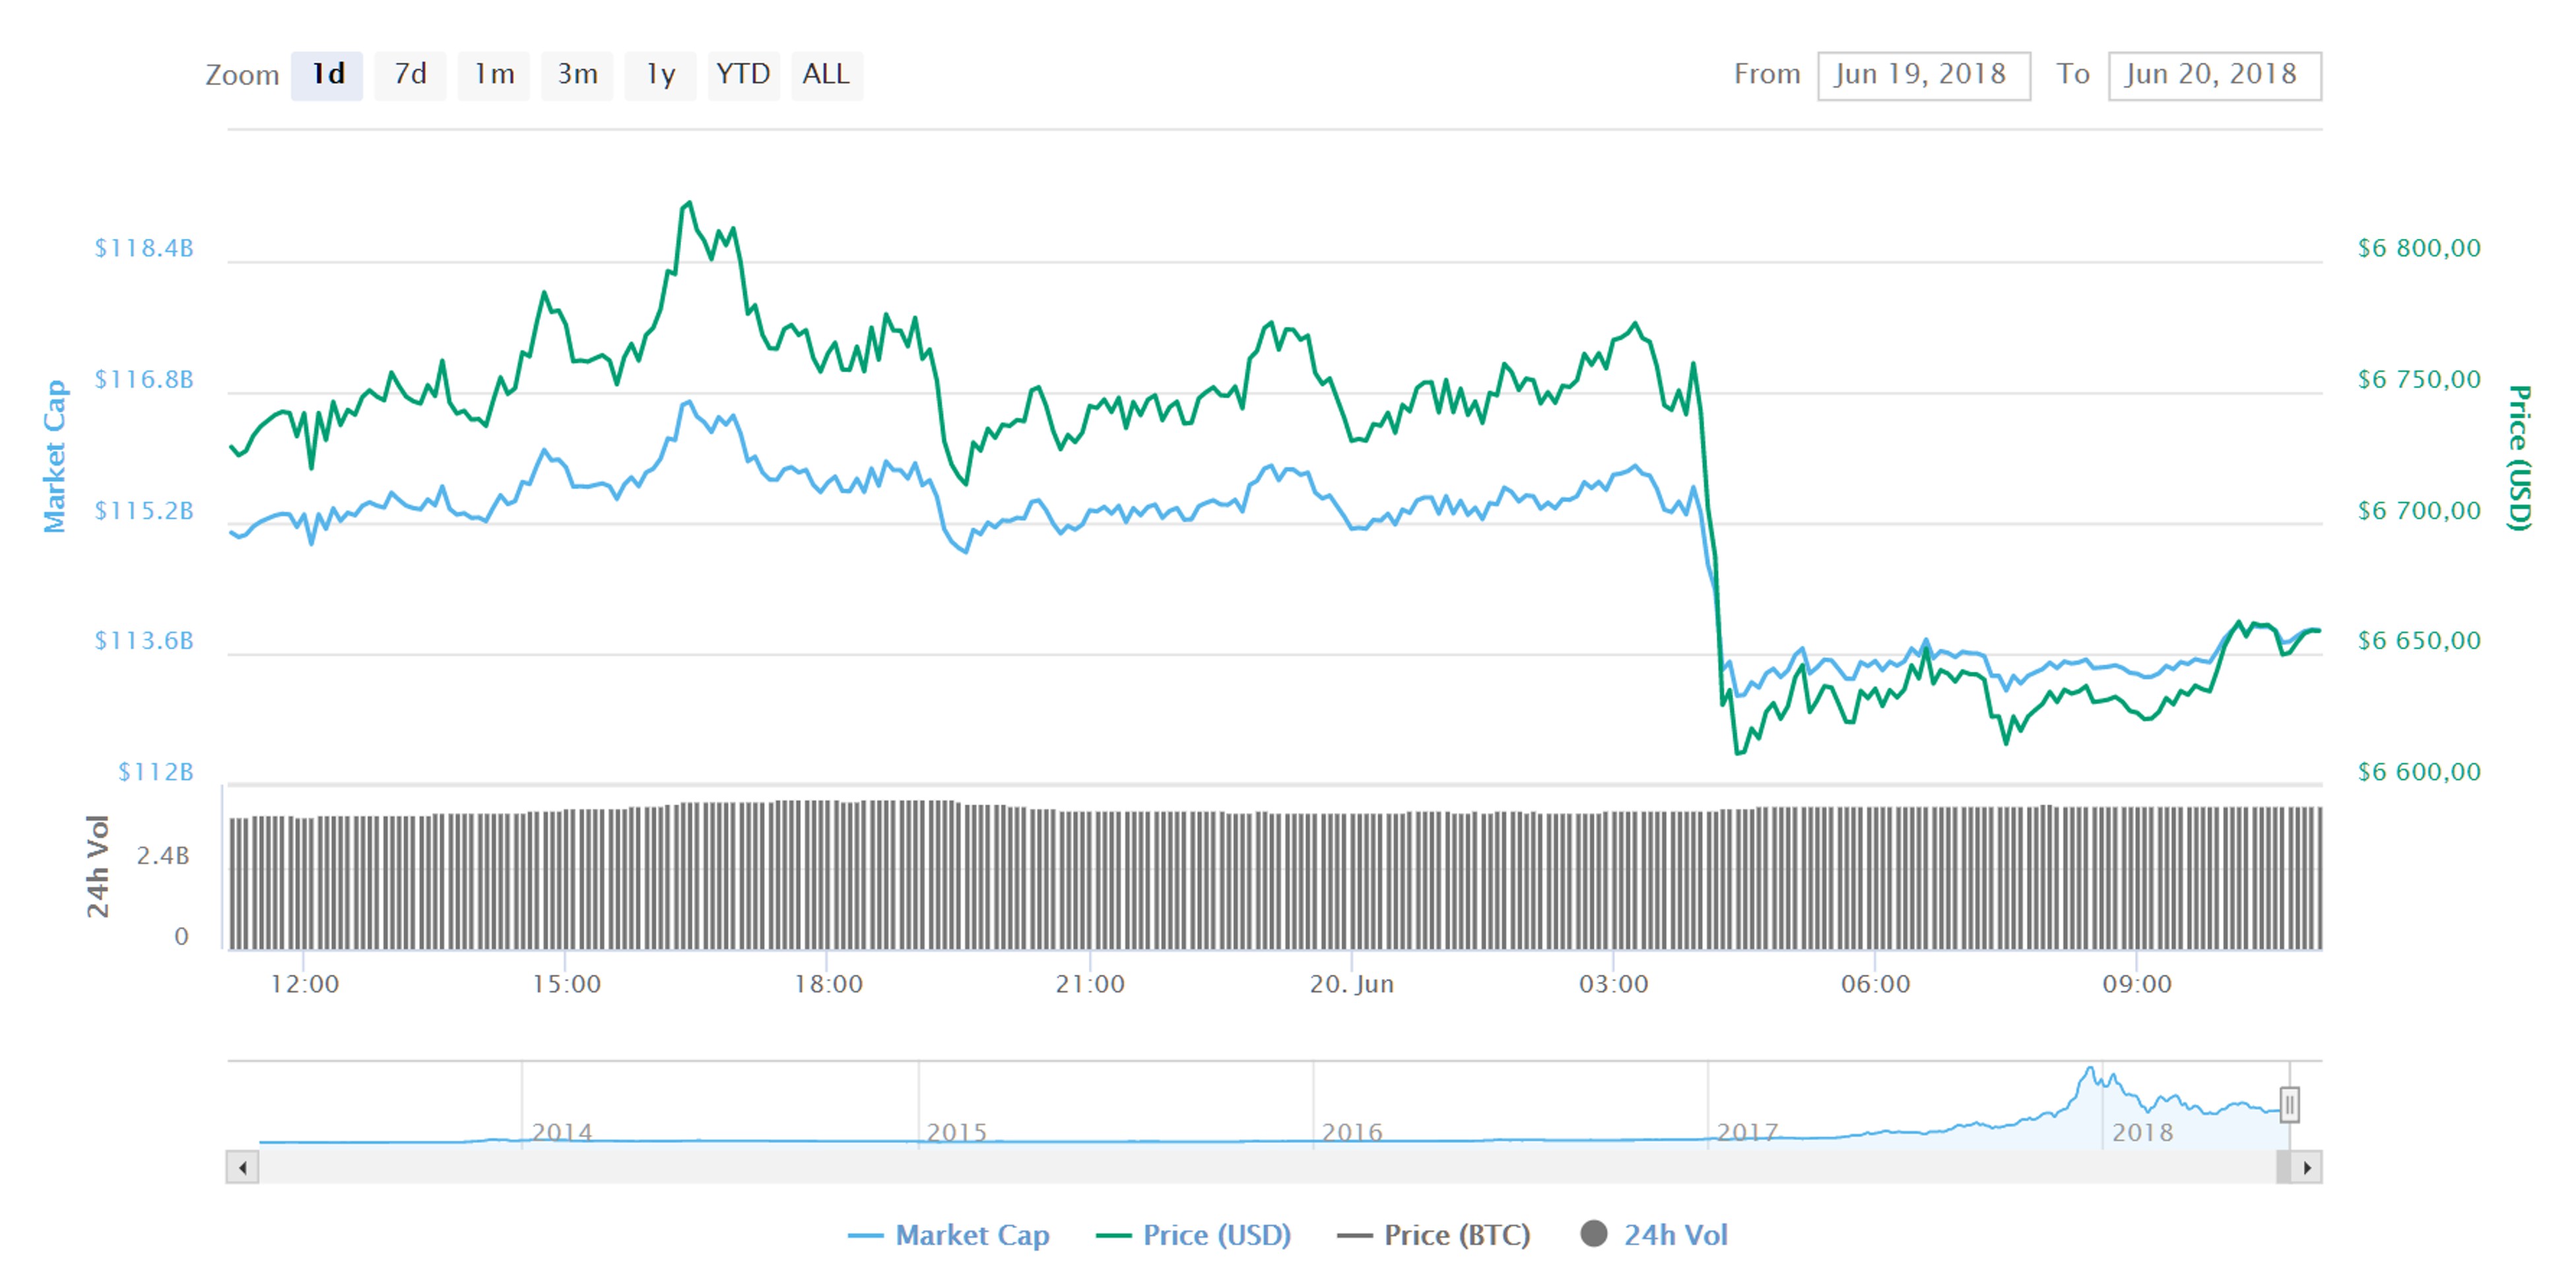The width and height of the screenshot is (2576, 1267).
Task: Select the 1d zoom range
Action: point(327,75)
